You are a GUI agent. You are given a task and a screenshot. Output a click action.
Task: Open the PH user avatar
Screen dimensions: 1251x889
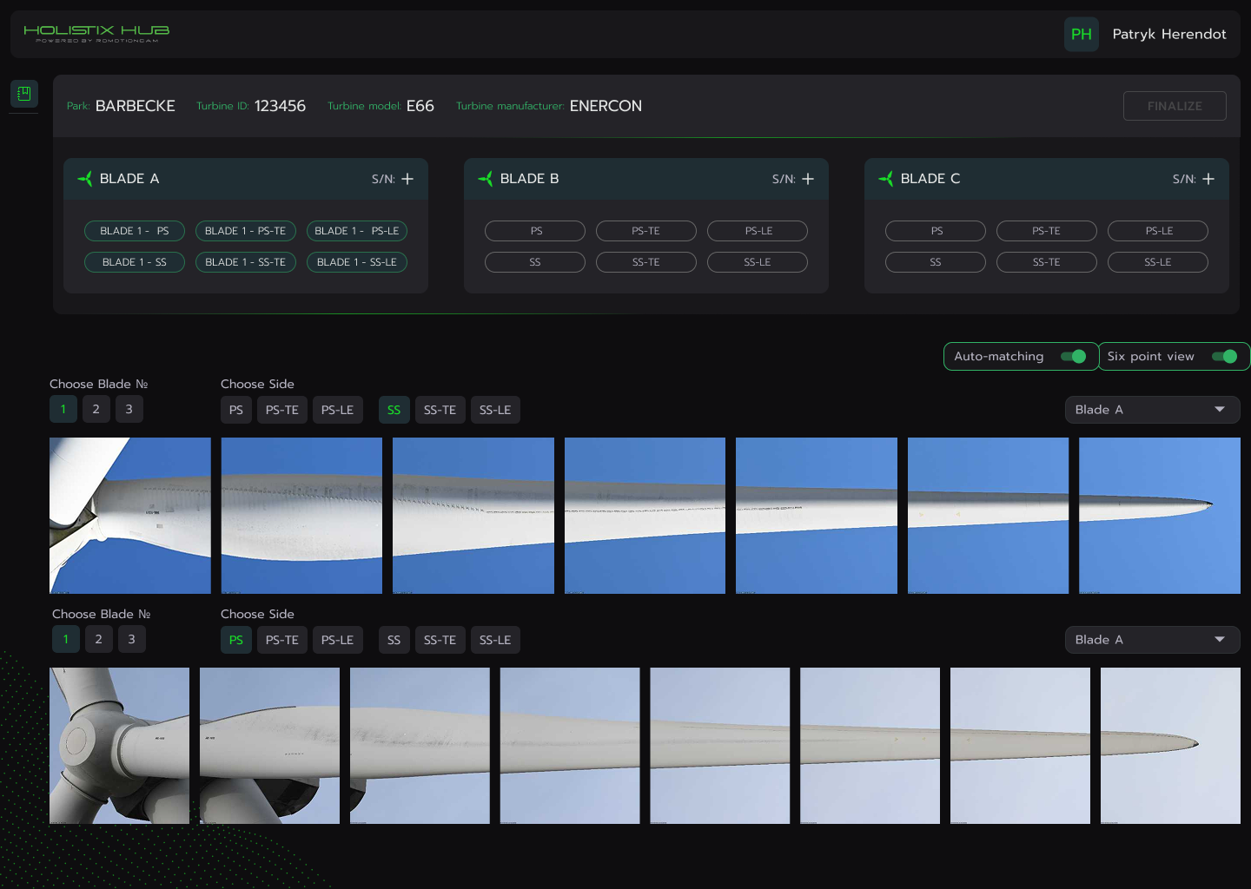(x=1082, y=35)
